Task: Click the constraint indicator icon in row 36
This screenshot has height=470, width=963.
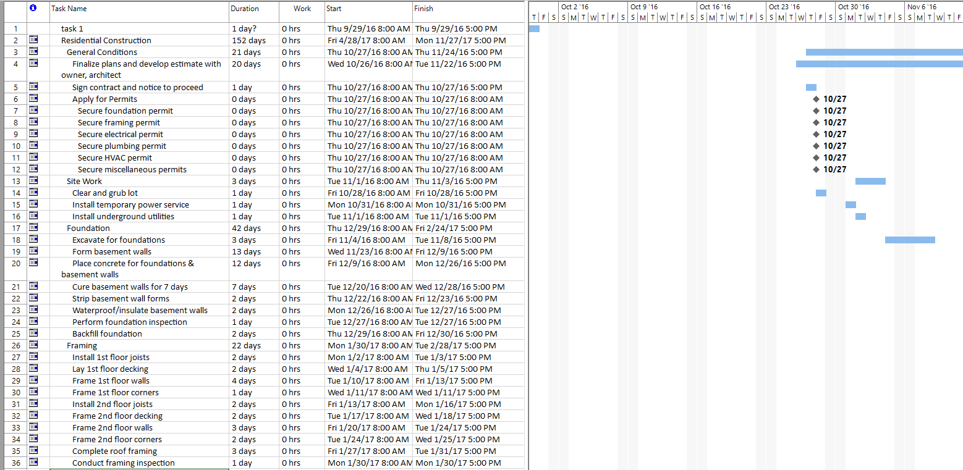Action: (33, 463)
